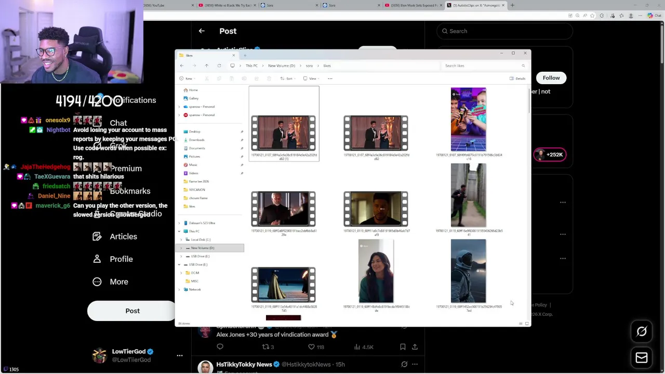Open a new browser tab
665x374 pixels.
click(x=512, y=5)
